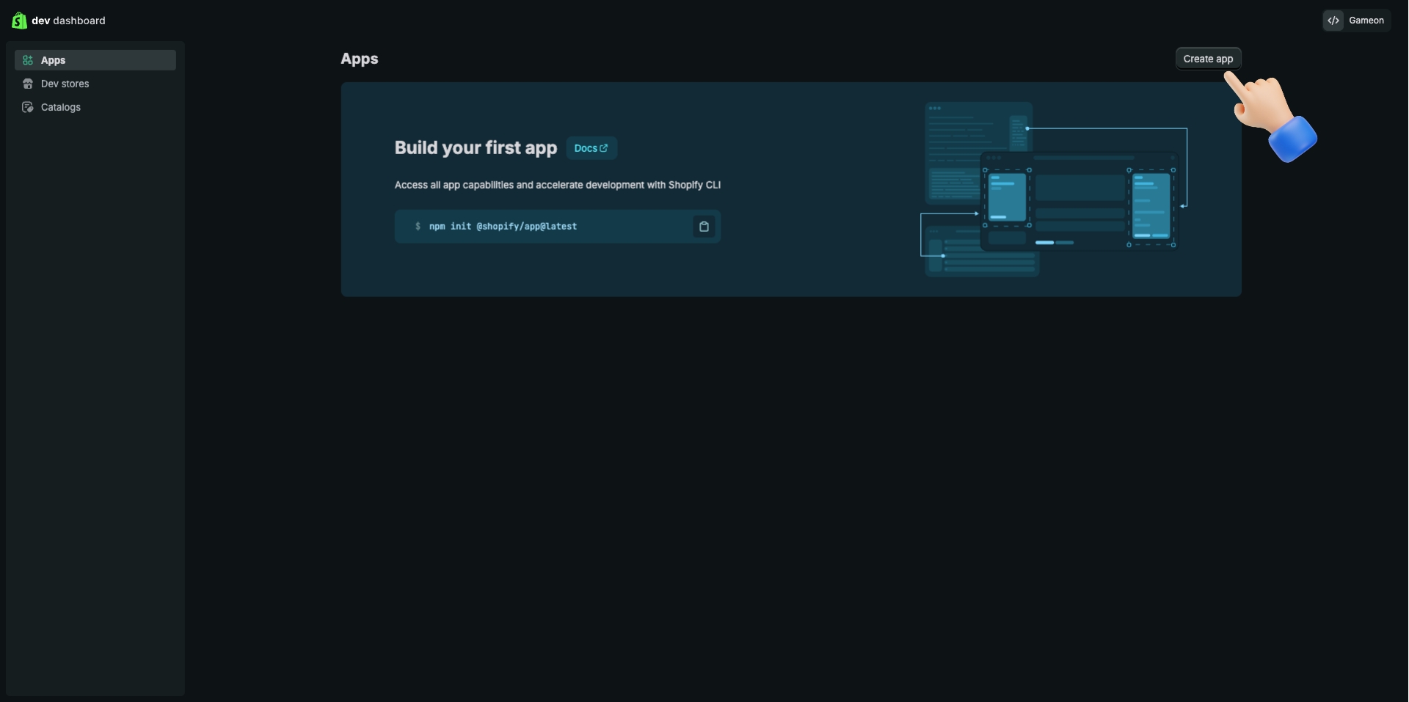The width and height of the screenshot is (1409, 702).
Task: Click the Catalogs document icon
Action: coord(28,107)
